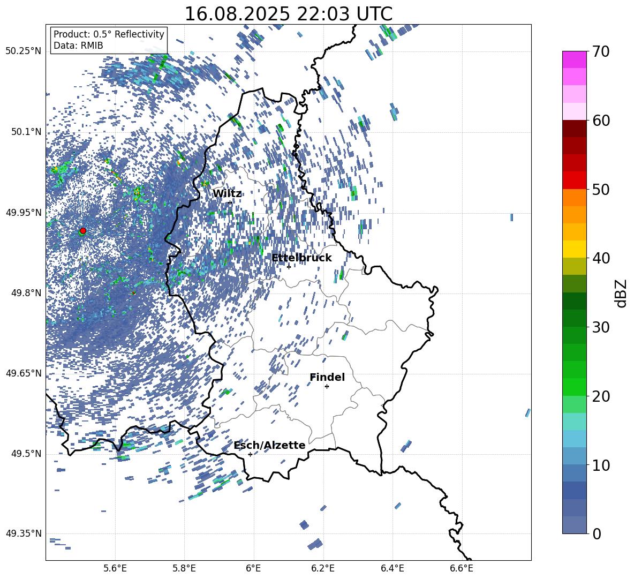Click the 60 tick on colorbar
This screenshot has height=579, width=634.
click(600, 121)
